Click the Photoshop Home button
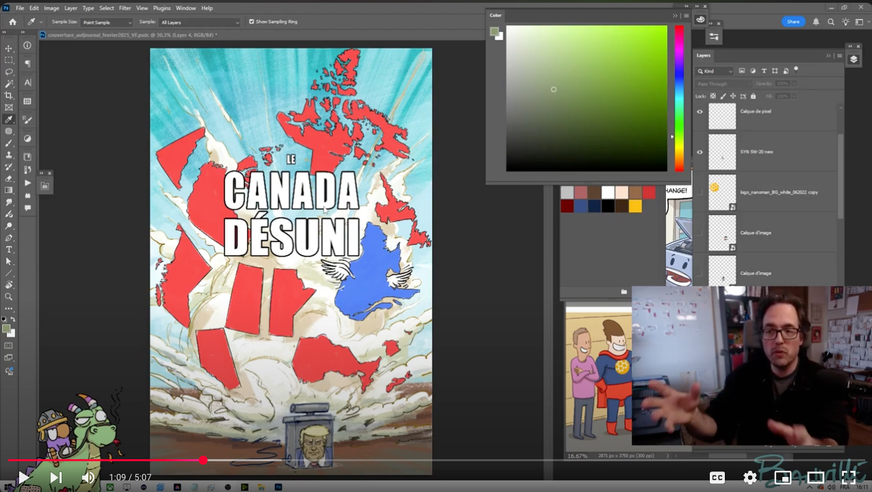 pos(12,22)
